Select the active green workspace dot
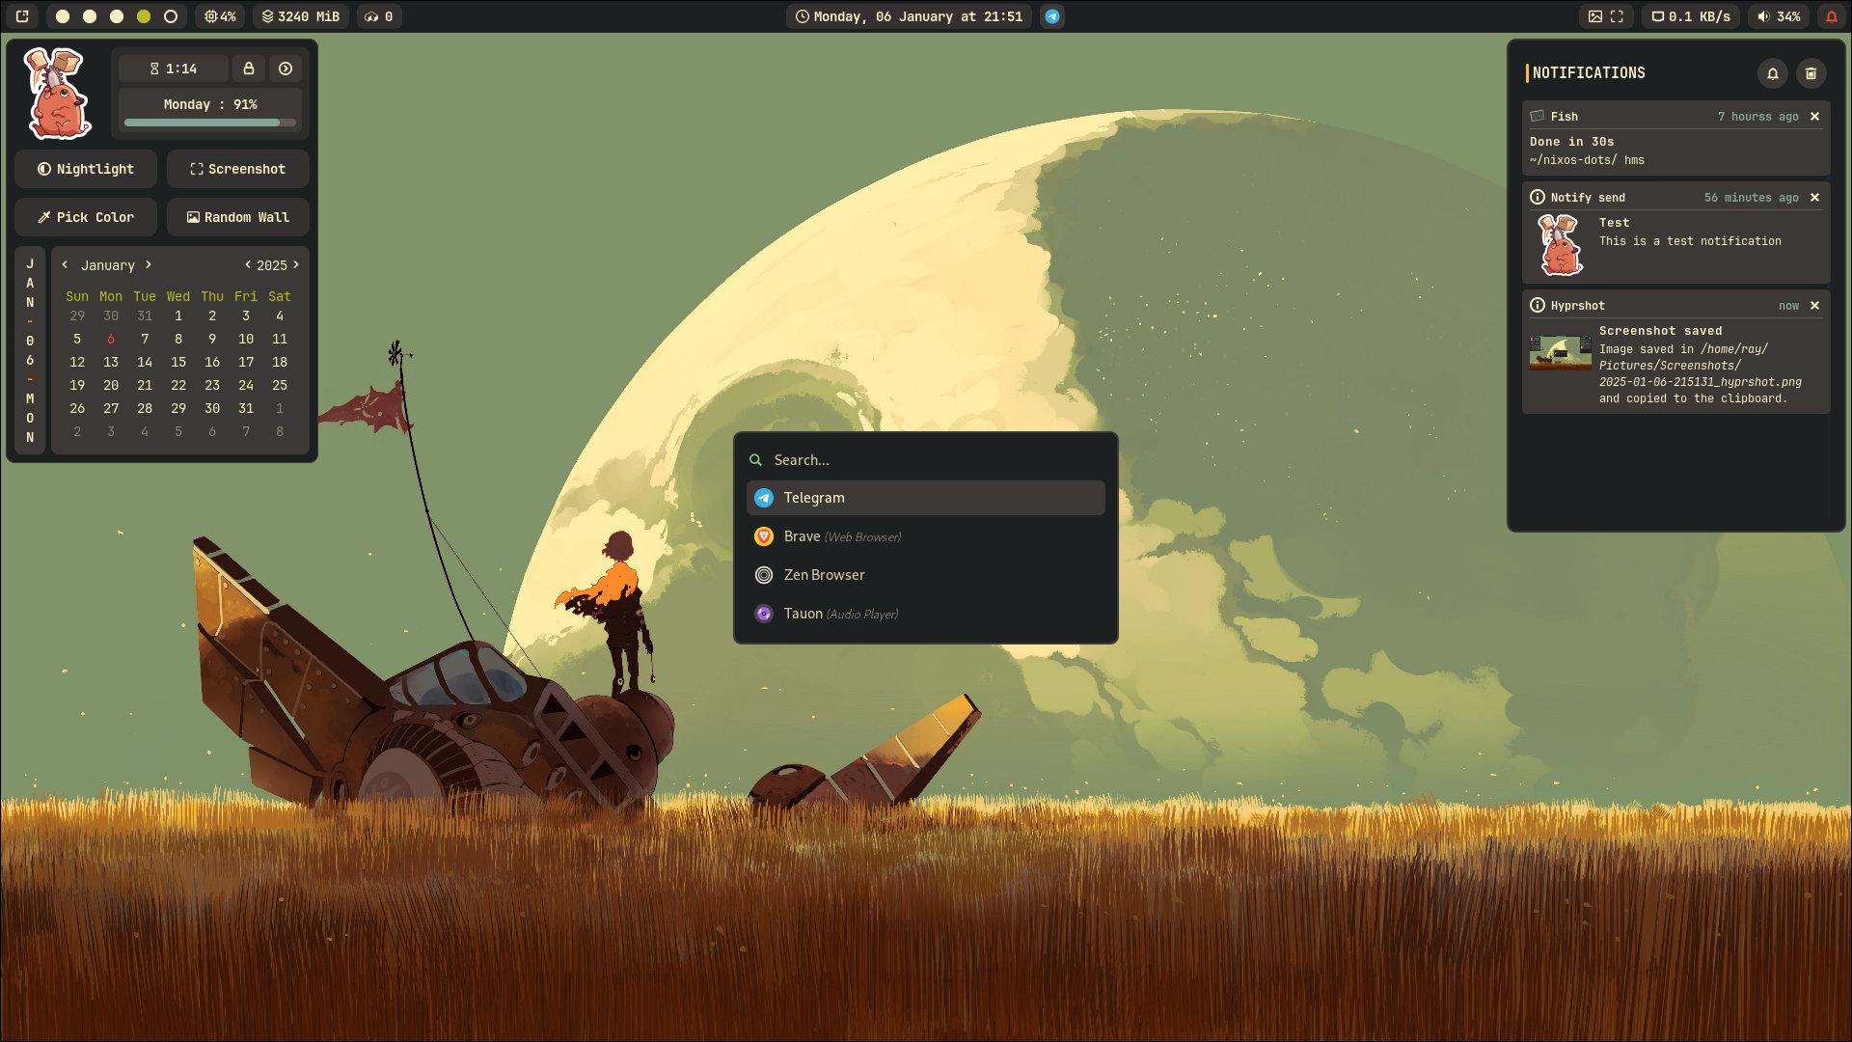Screen dimensions: 1852x1042 coord(144,16)
